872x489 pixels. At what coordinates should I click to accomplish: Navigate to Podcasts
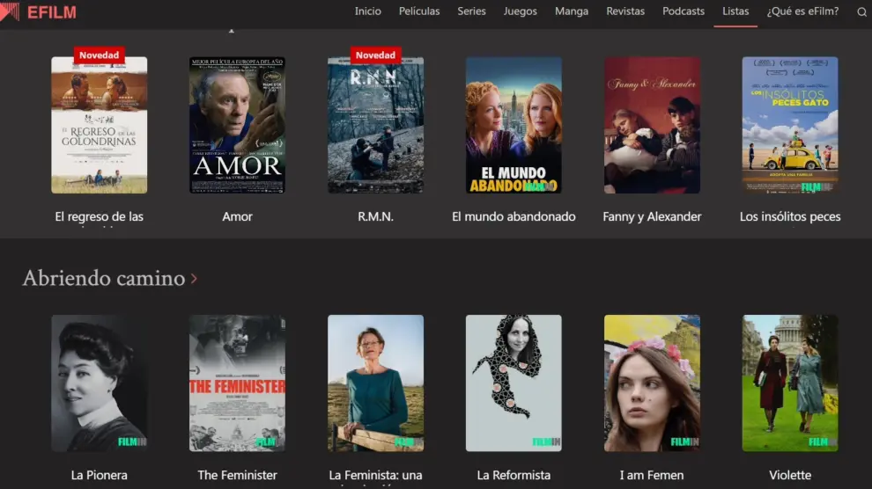[x=684, y=11]
